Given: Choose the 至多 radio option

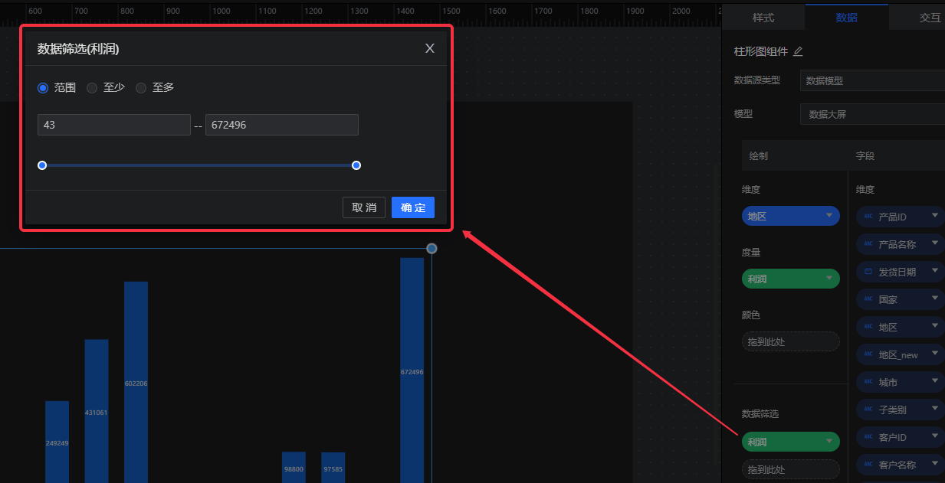Looking at the screenshot, I should (141, 88).
